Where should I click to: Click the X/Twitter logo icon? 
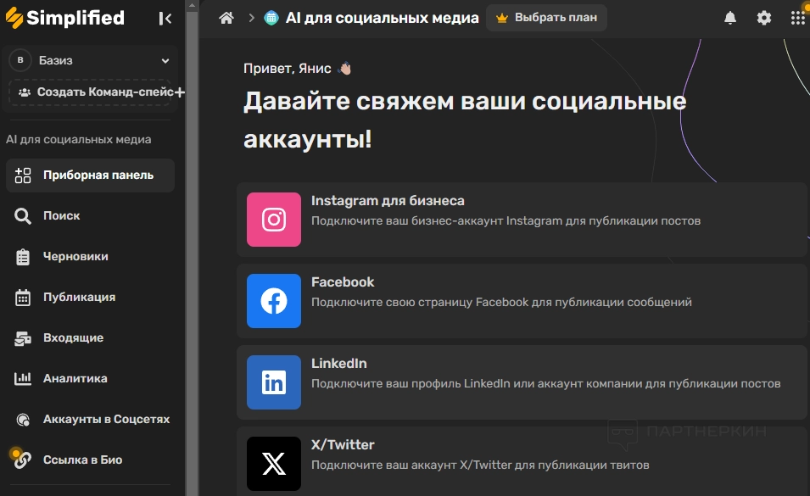click(273, 464)
